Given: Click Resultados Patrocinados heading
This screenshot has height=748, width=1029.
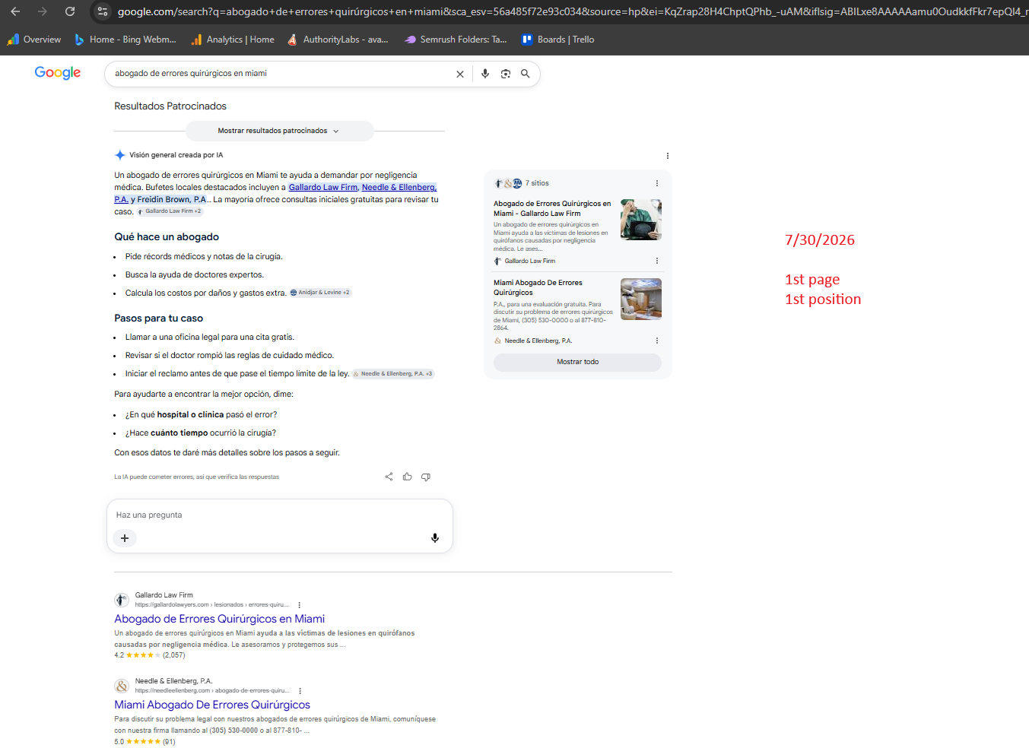Looking at the screenshot, I should (170, 106).
